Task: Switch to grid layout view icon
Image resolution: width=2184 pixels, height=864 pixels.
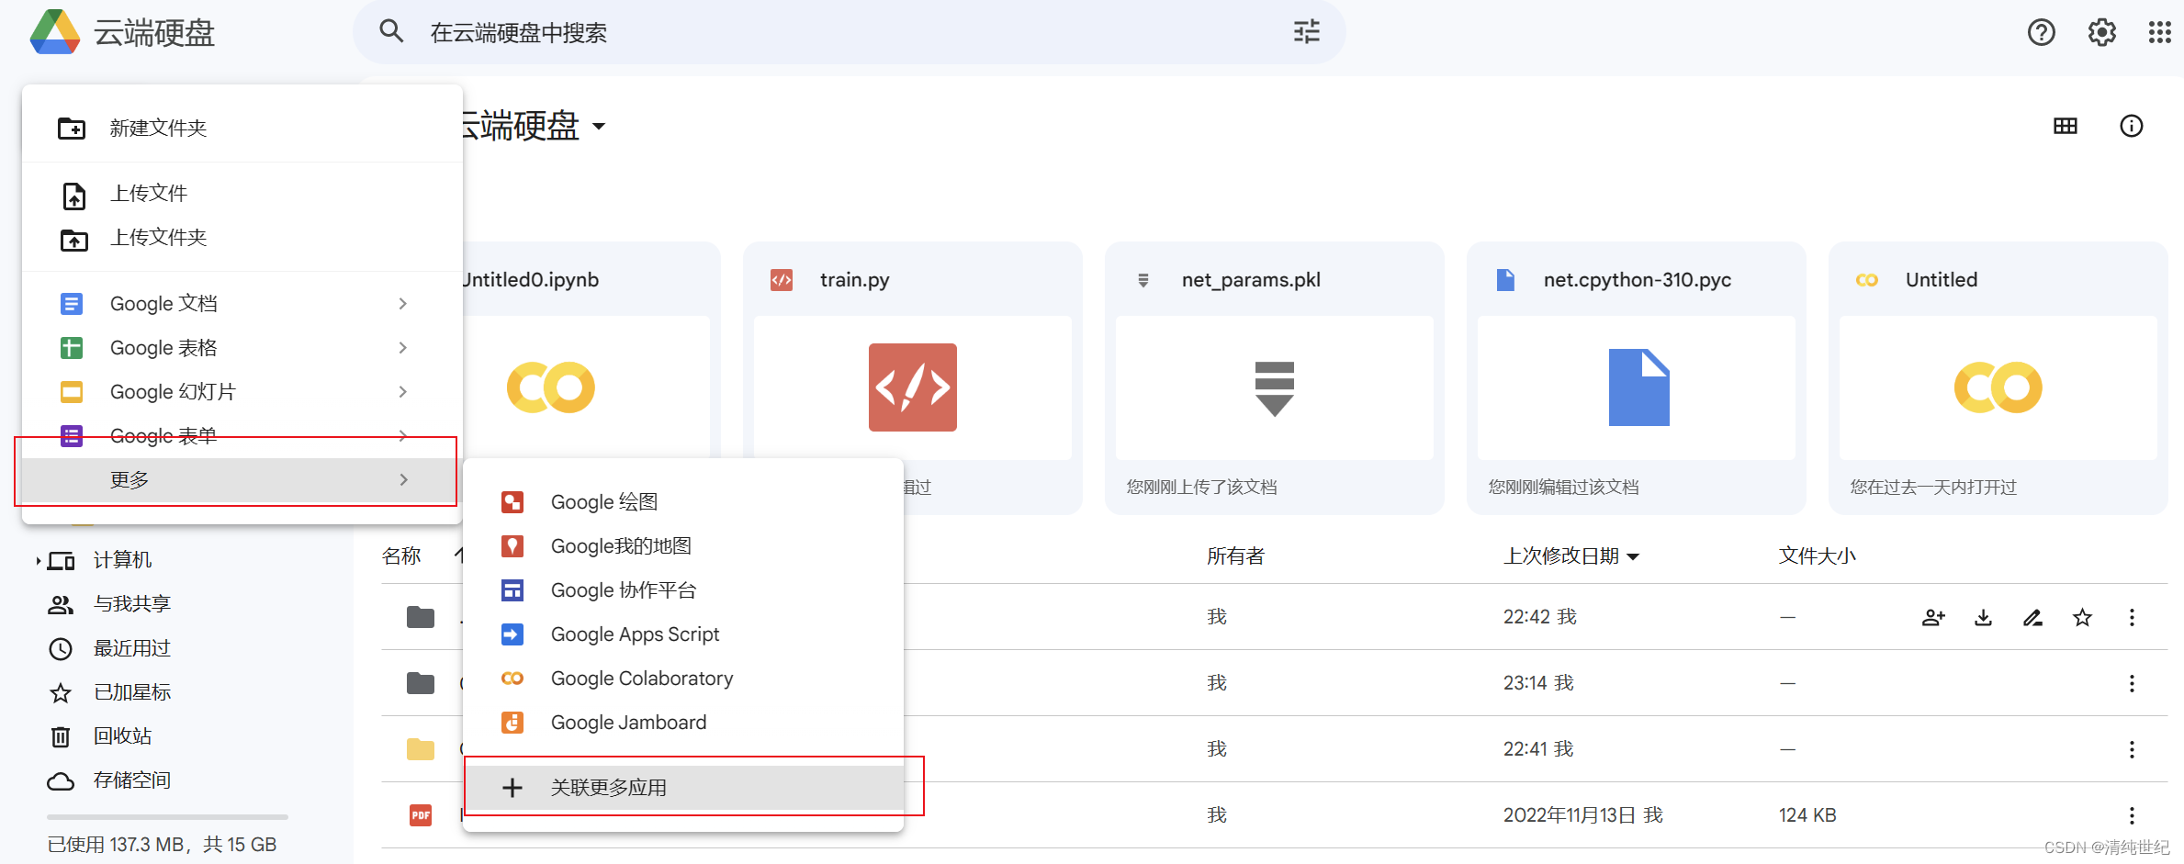Action: point(2065,126)
